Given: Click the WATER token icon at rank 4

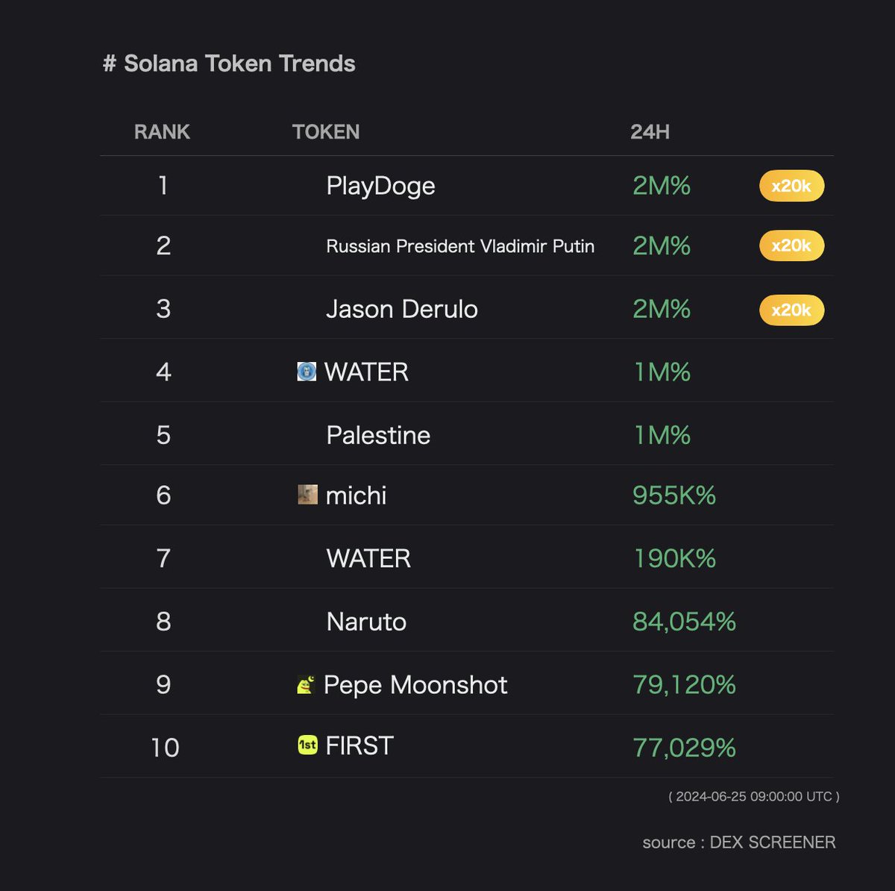Looking at the screenshot, I should tap(307, 372).
